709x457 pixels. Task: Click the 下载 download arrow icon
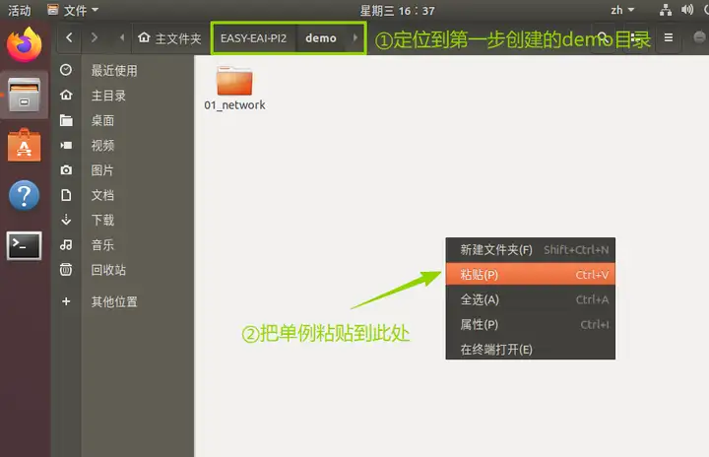pos(66,220)
